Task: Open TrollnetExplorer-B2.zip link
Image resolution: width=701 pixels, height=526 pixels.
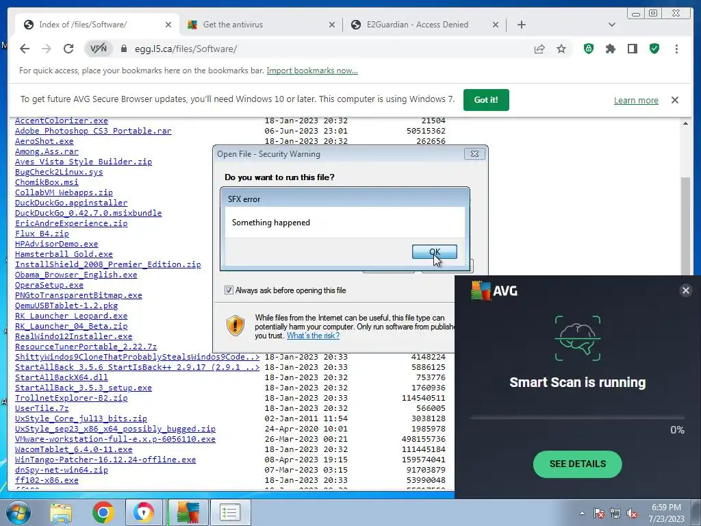Action: [x=71, y=398]
